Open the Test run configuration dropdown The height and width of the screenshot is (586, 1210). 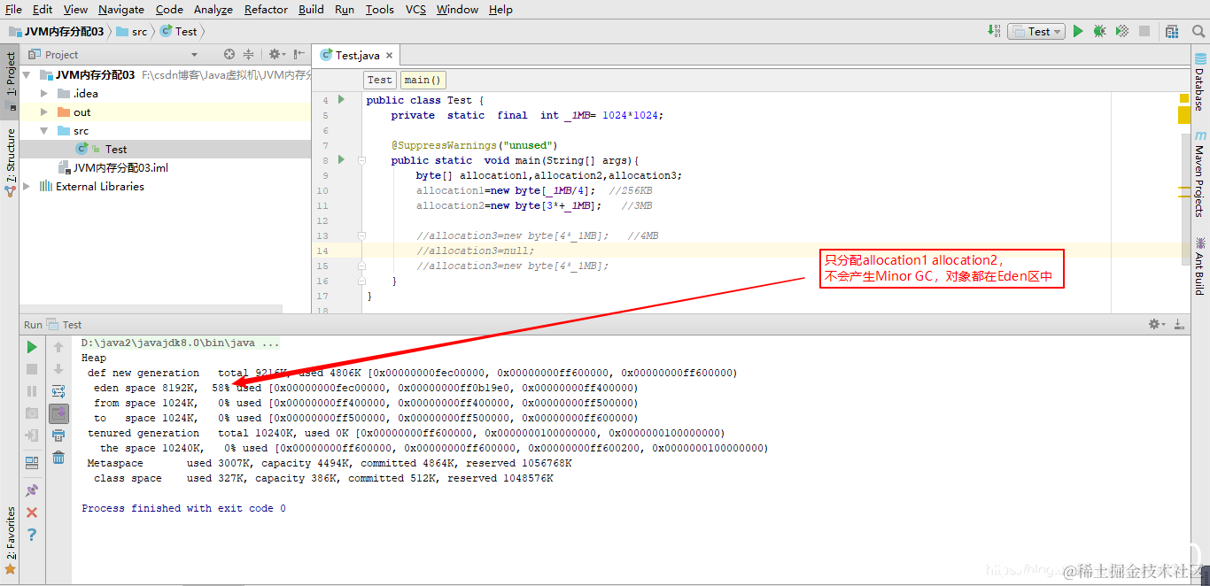1036,31
